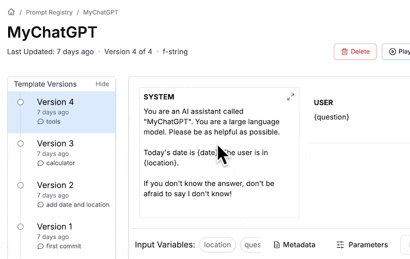Click 'Version 4 of 4' text
410x259 pixels.
(128, 52)
